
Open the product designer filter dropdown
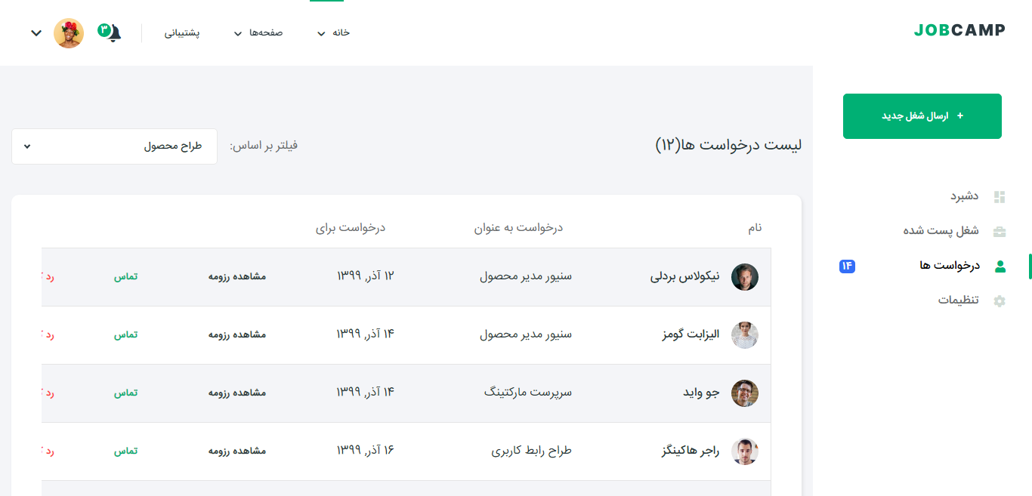click(114, 146)
